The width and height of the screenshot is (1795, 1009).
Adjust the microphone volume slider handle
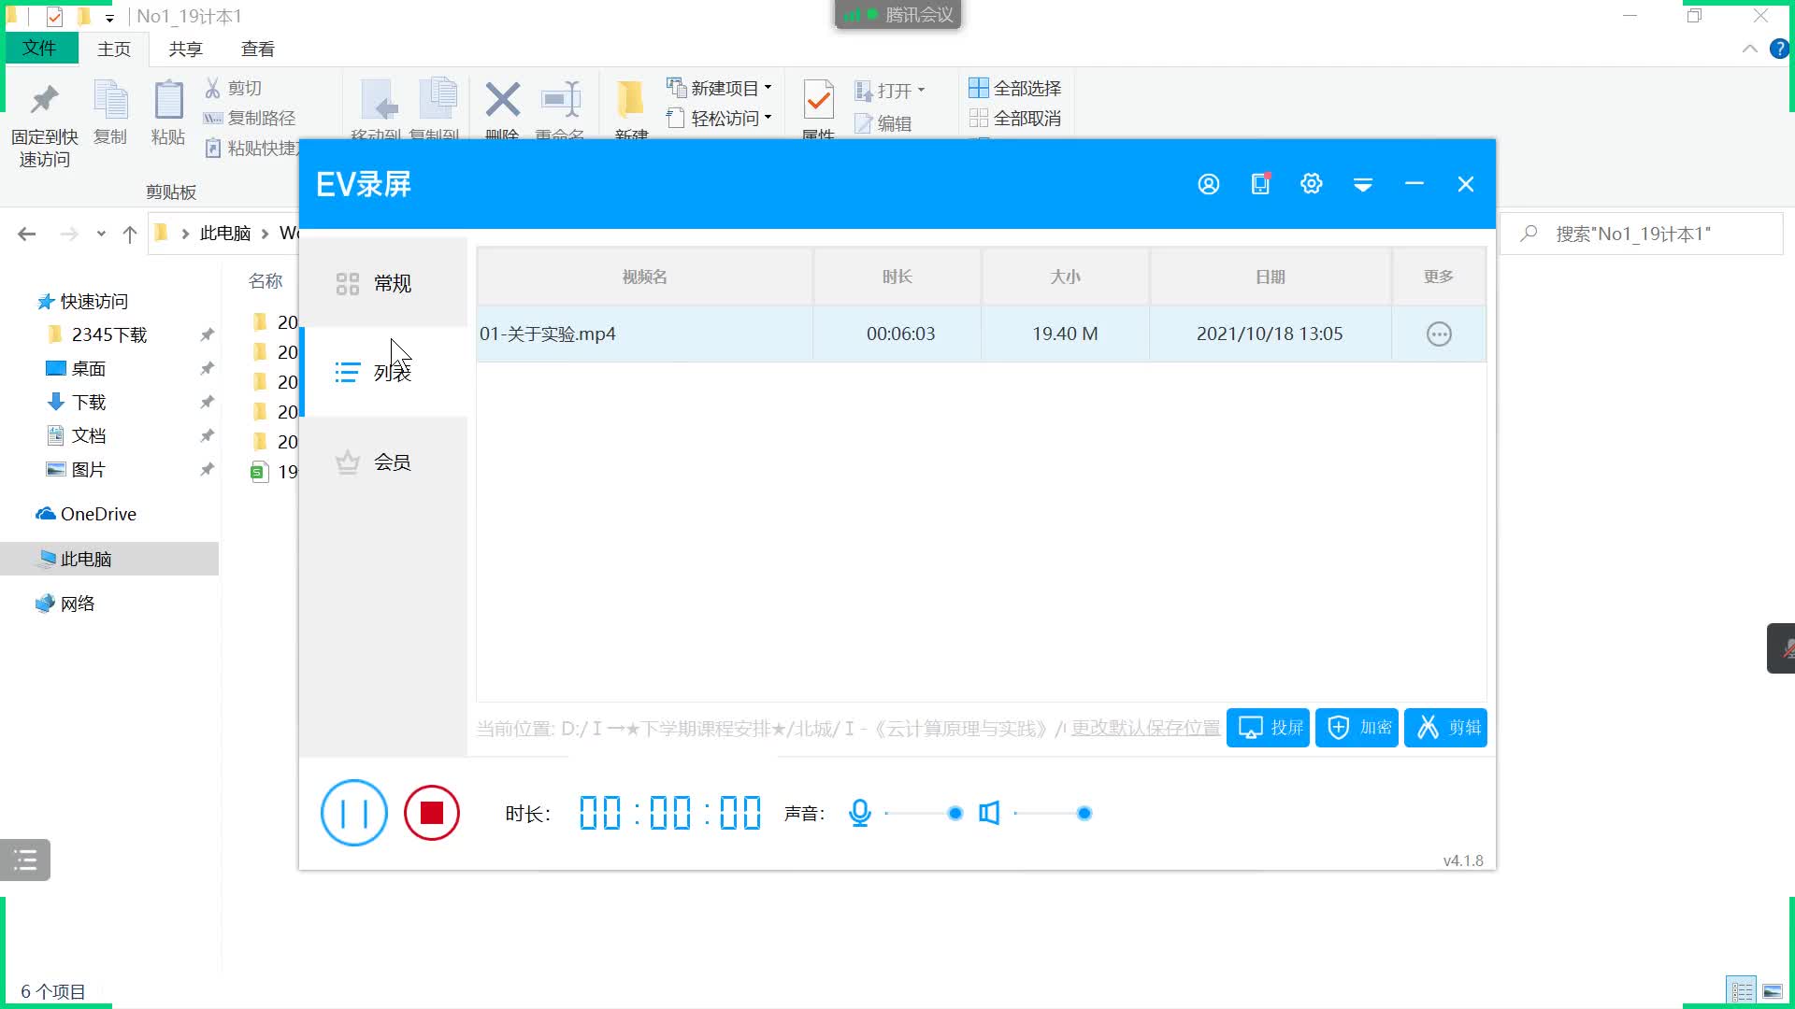coord(955,814)
